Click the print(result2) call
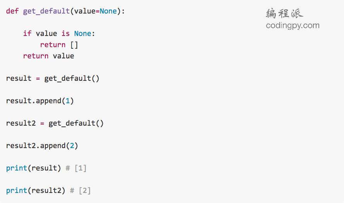The height and width of the screenshot is (203, 344). point(36,191)
